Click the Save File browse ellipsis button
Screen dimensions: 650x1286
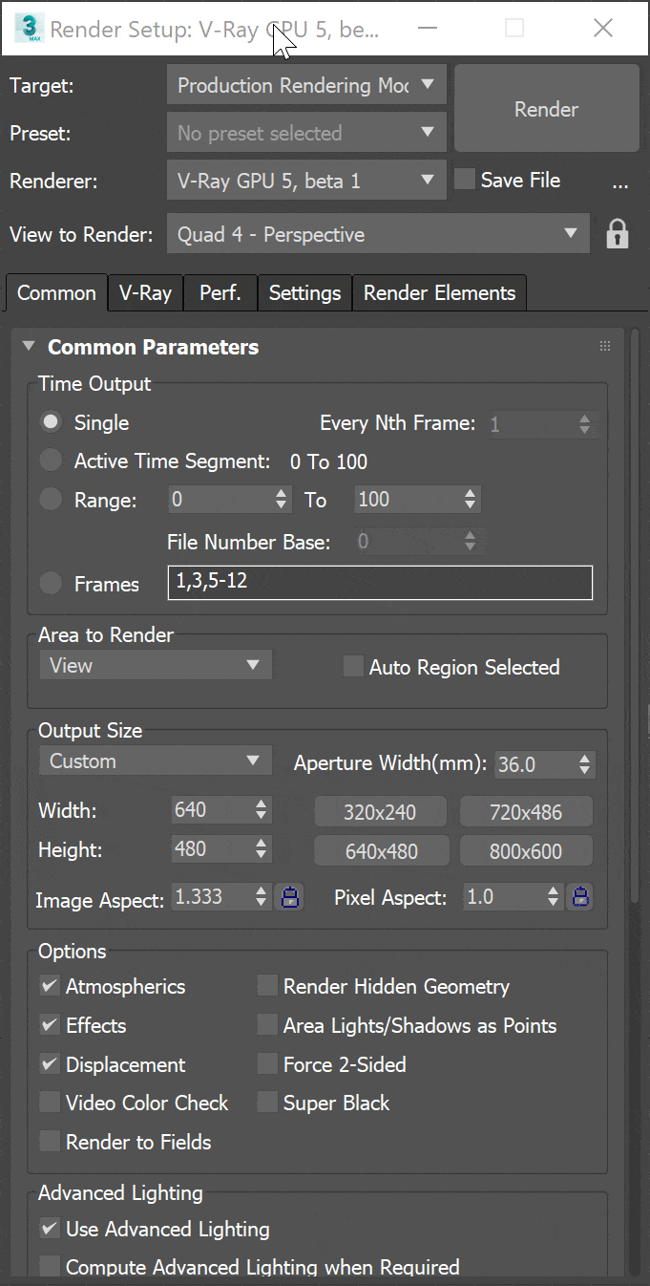coord(619,182)
